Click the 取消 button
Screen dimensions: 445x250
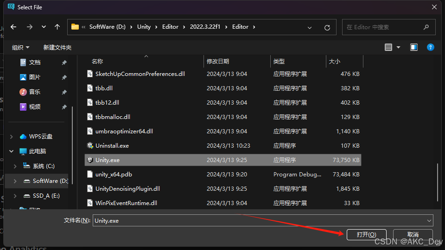pyautogui.click(x=413, y=235)
